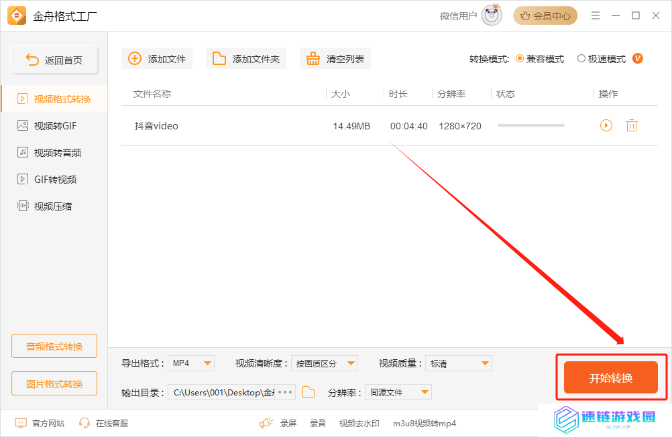The width and height of the screenshot is (672, 437).
Task: Expand the 视频质量 标清 dropdown
Action: [459, 363]
